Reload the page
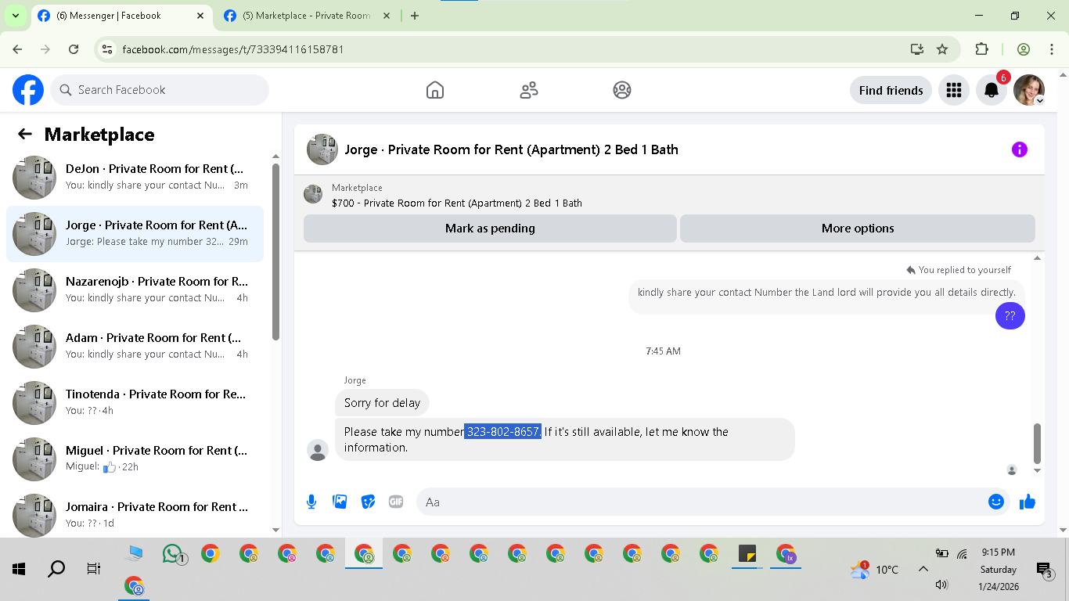The width and height of the screenshot is (1069, 601). pyautogui.click(x=74, y=49)
